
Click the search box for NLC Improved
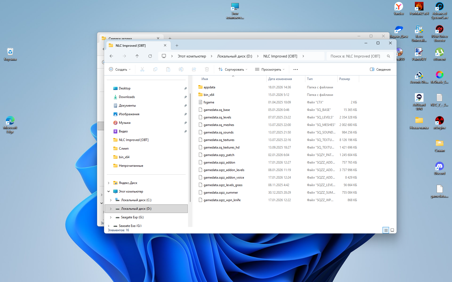click(x=355, y=56)
